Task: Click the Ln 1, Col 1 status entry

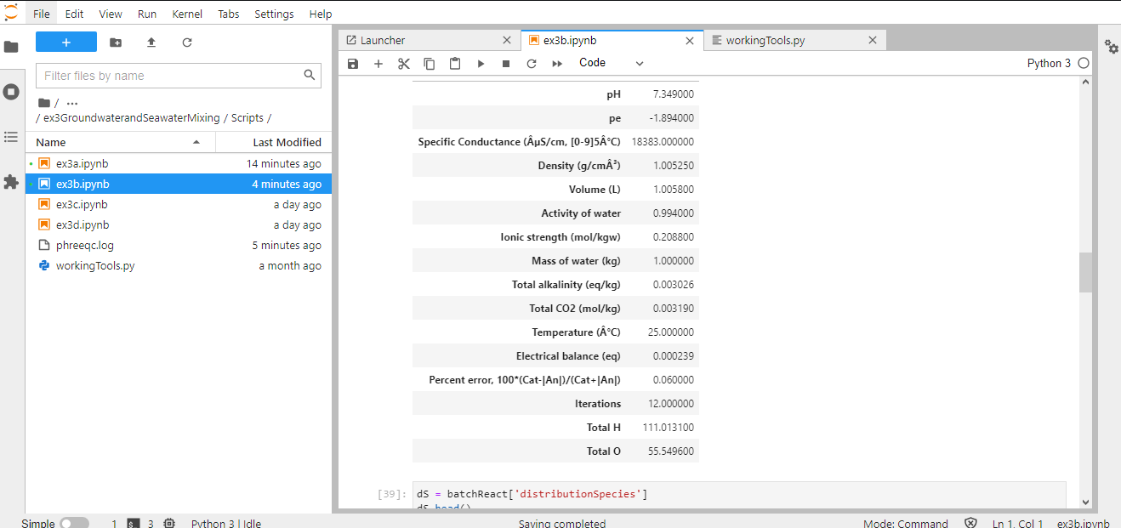Action: point(1017,523)
